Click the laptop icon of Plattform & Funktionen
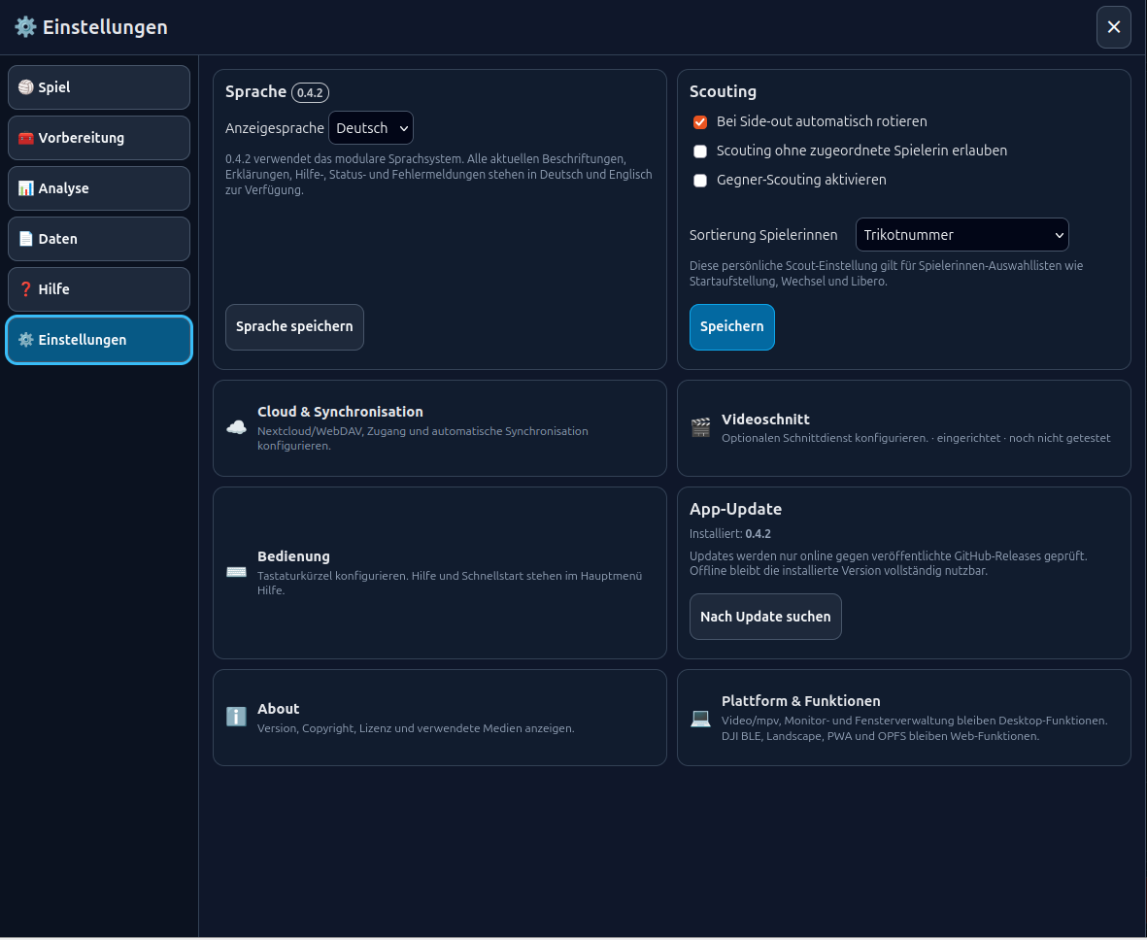The image size is (1147, 940). [701, 718]
